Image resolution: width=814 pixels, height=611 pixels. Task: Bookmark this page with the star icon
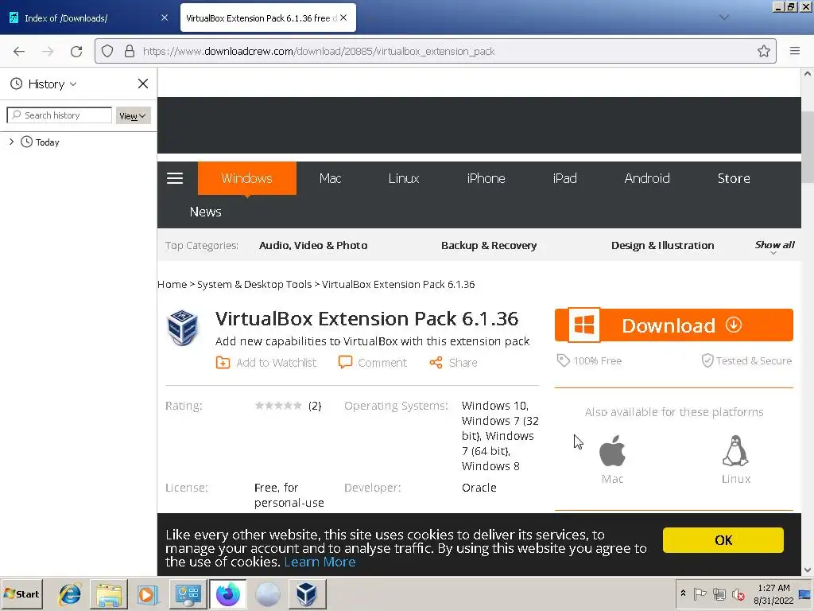pyautogui.click(x=763, y=51)
